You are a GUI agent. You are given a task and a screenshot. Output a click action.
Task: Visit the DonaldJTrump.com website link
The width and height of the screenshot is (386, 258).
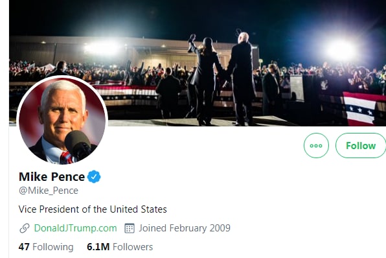(75, 228)
